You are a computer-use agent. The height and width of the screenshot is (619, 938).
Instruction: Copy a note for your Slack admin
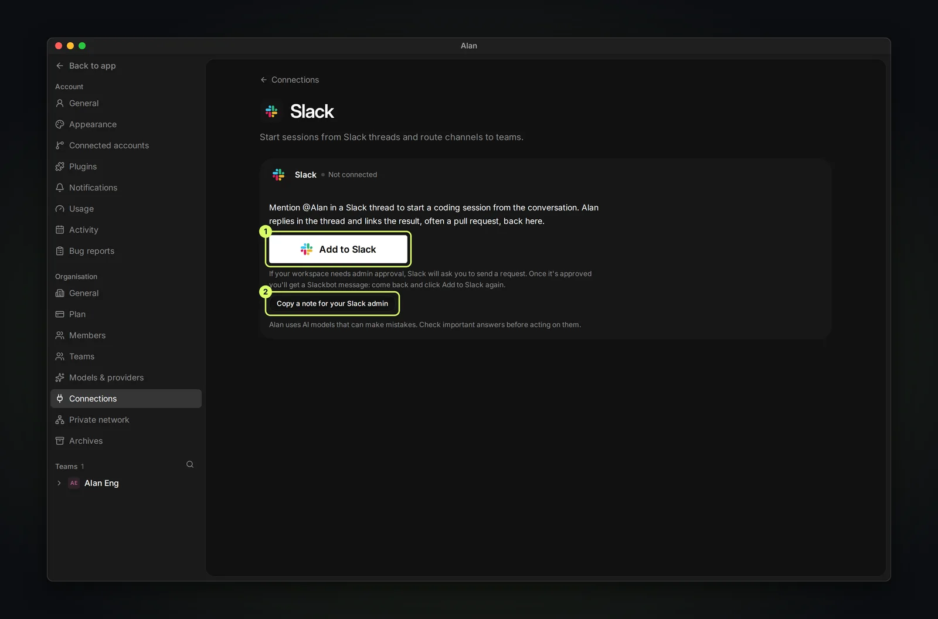[332, 304]
